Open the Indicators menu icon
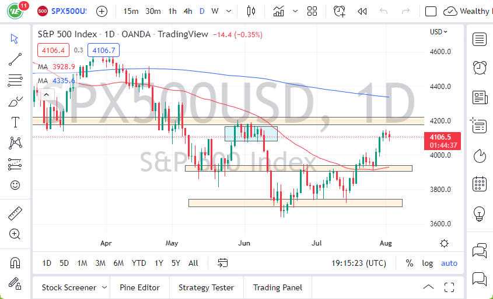 (x=279, y=11)
